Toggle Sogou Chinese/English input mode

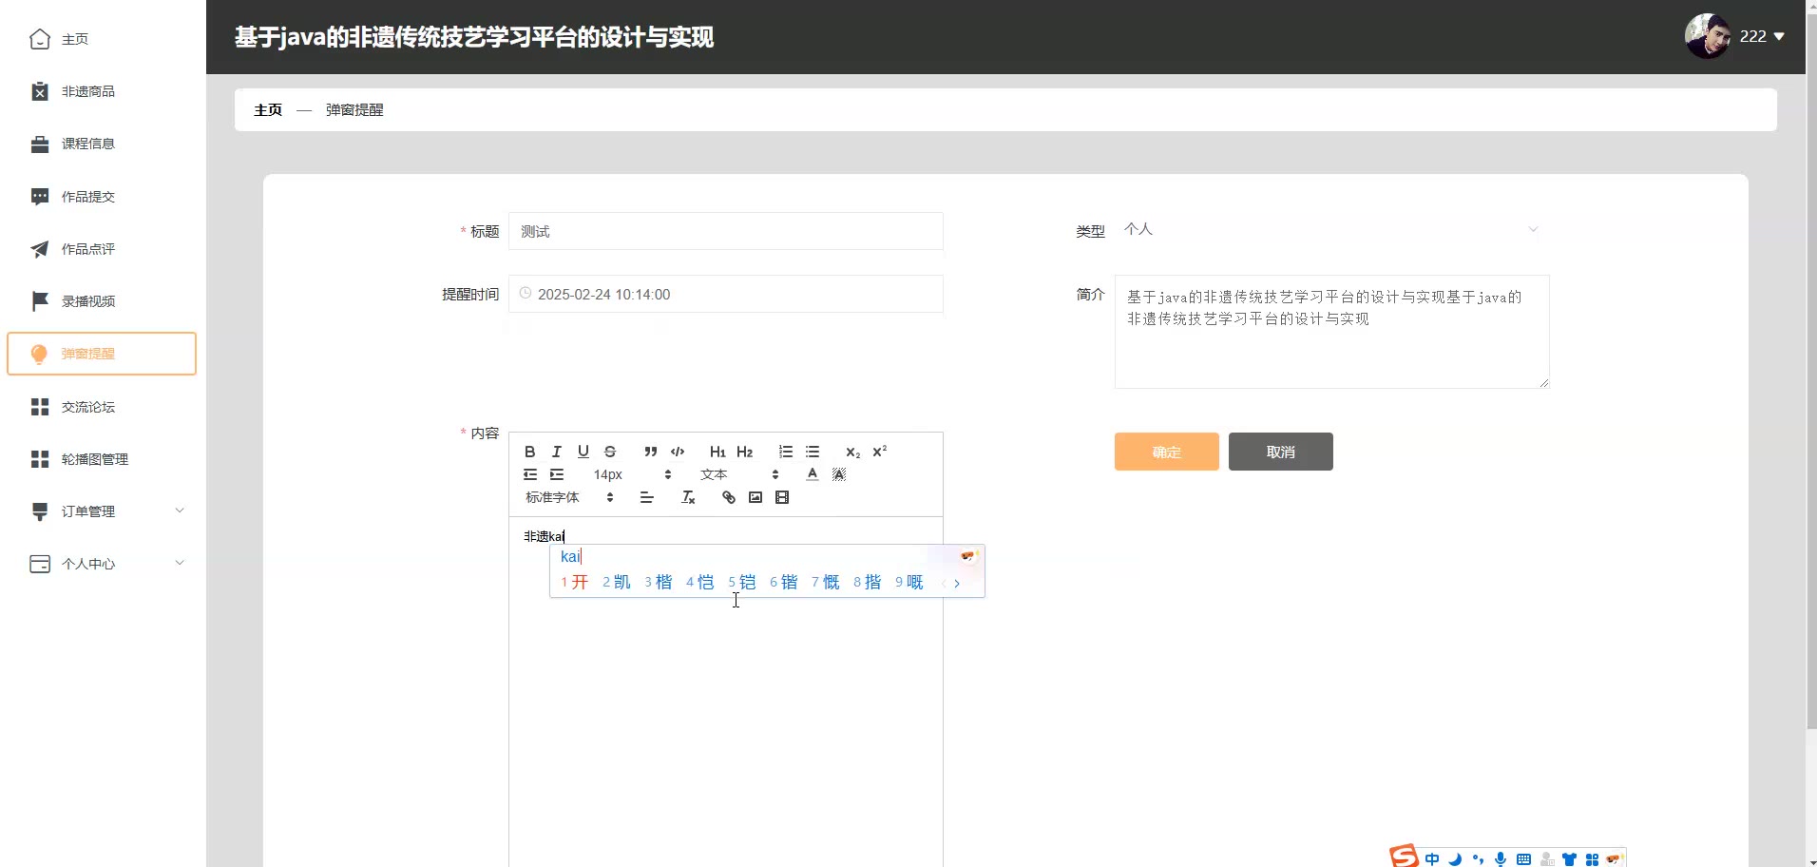coord(1432,859)
